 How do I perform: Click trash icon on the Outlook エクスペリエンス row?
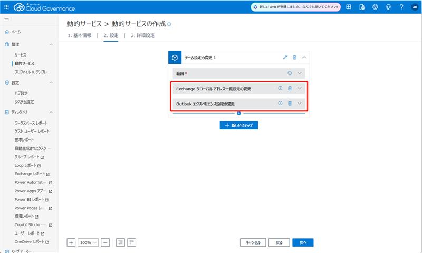[x=290, y=103]
